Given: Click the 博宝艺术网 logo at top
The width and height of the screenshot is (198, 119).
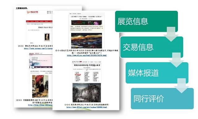Looking at the screenshot, I should coord(32,12).
